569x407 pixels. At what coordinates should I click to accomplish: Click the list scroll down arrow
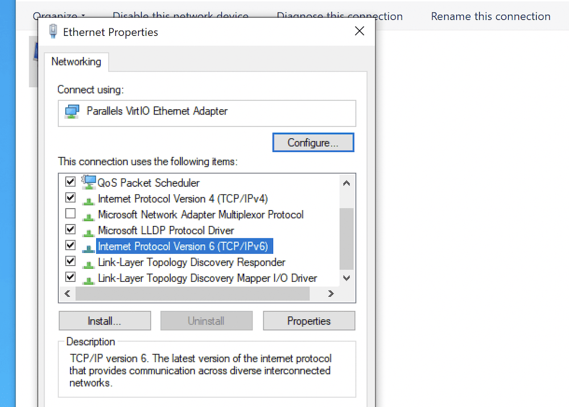(x=347, y=278)
